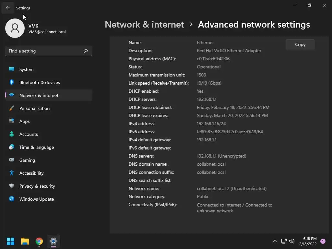The height and width of the screenshot is (249, 332).
Task: Click the System monitor icon in sidebar
Action: pyautogui.click(x=12, y=69)
